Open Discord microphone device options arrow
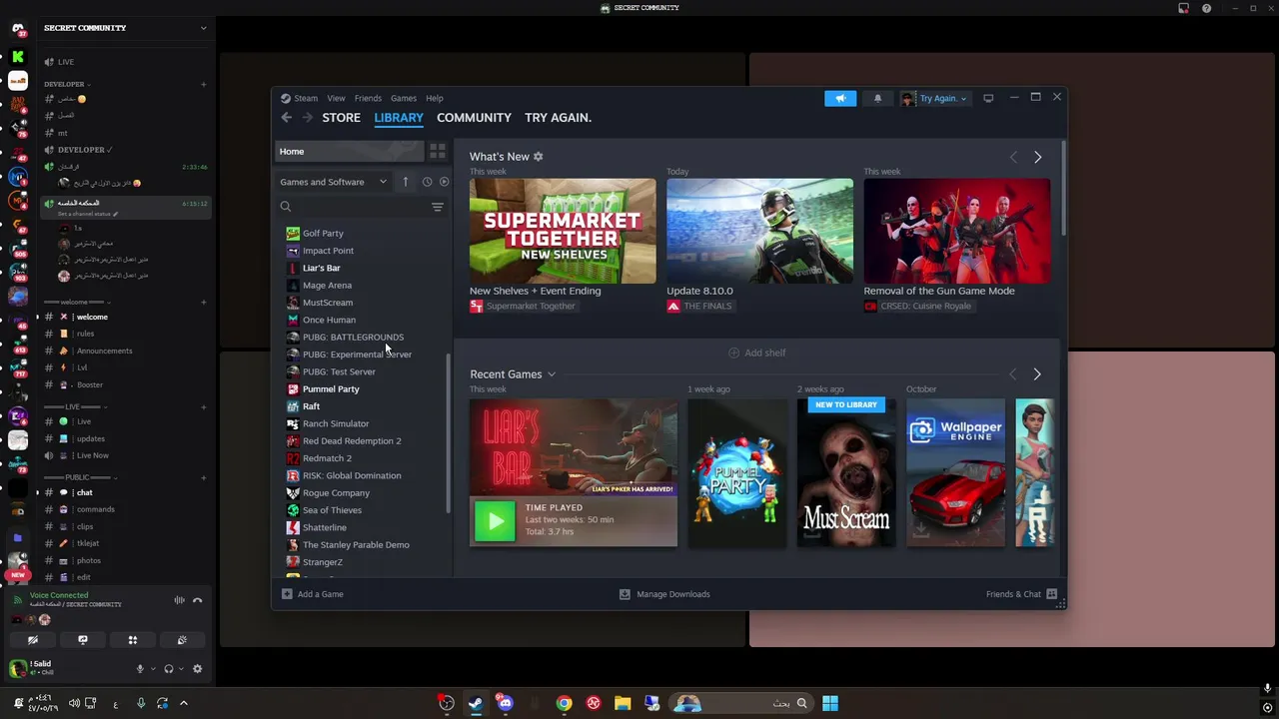This screenshot has height=719, width=1279. (152, 669)
